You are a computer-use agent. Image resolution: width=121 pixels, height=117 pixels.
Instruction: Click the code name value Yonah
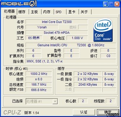click(x=42, y=27)
